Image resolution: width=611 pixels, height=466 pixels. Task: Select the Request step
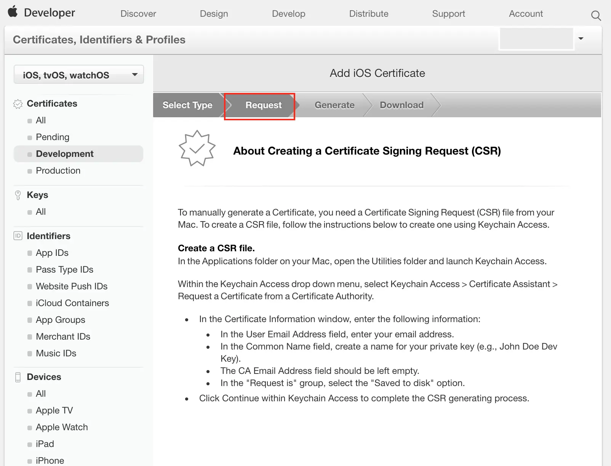point(264,105)
